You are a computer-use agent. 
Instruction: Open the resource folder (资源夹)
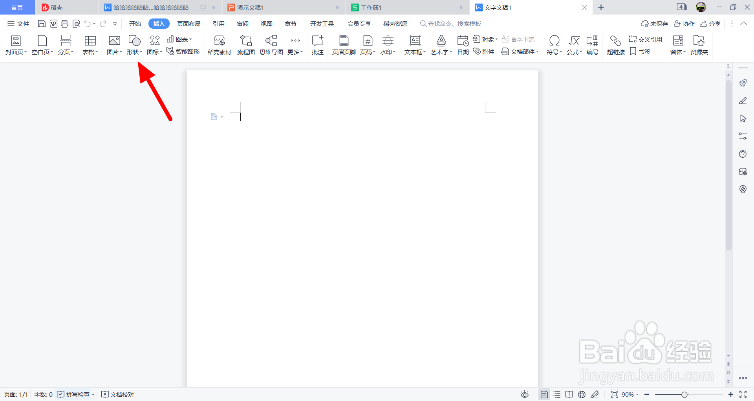tap(699, 45)
